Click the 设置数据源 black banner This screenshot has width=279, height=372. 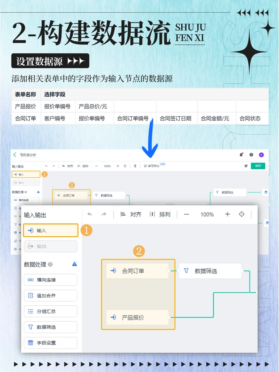[x=50, y=61]
